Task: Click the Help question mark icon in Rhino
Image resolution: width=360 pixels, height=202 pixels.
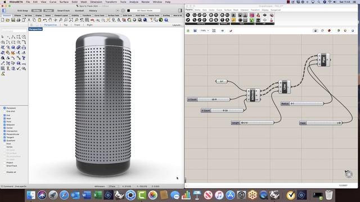Action: 166,20
